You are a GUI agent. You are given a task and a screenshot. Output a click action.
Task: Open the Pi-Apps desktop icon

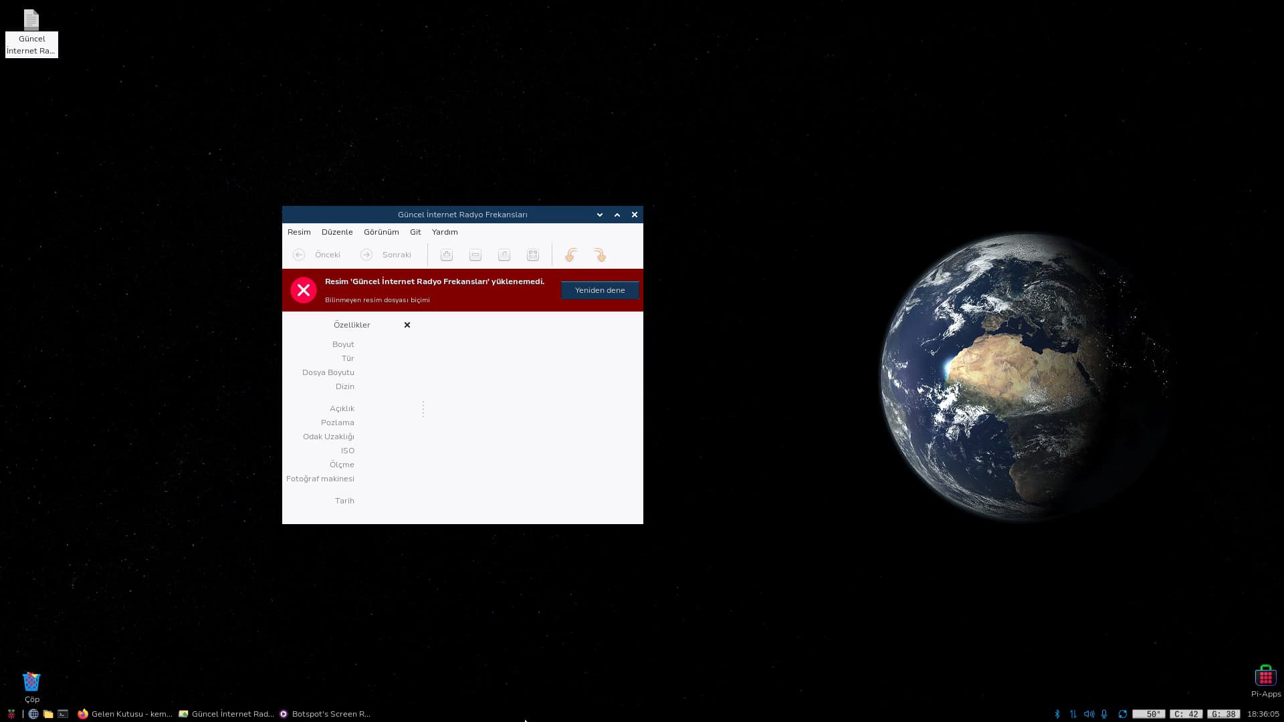[1265, 681]
